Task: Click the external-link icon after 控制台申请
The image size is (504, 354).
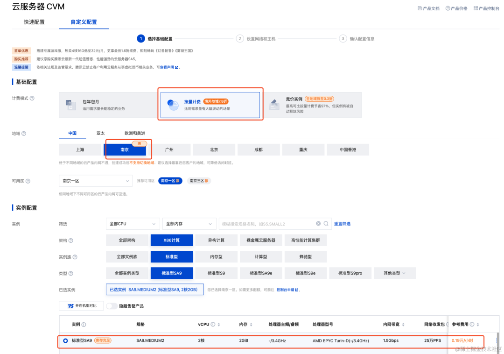Action: click(297, 290)
